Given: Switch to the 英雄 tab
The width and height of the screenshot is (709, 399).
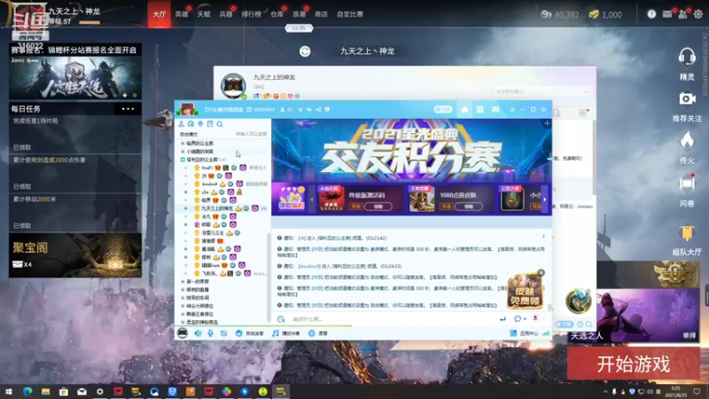Looking at the screenshot, I should click(182, 14).
